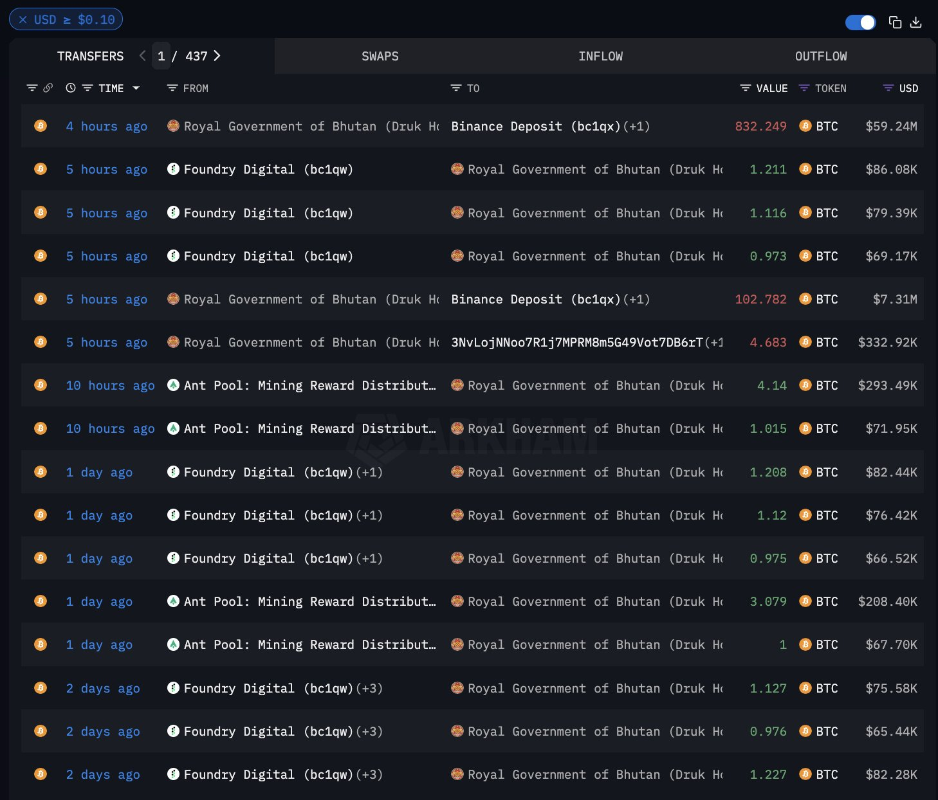This screenshot has width=938, height=800.
Task: Click the VALUE column filter icon
Action: pos(746,88)
